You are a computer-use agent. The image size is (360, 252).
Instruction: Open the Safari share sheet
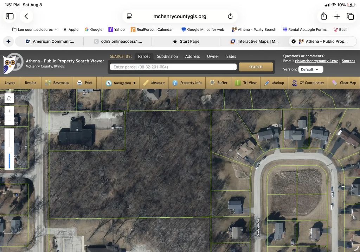[x=324, y=16]
